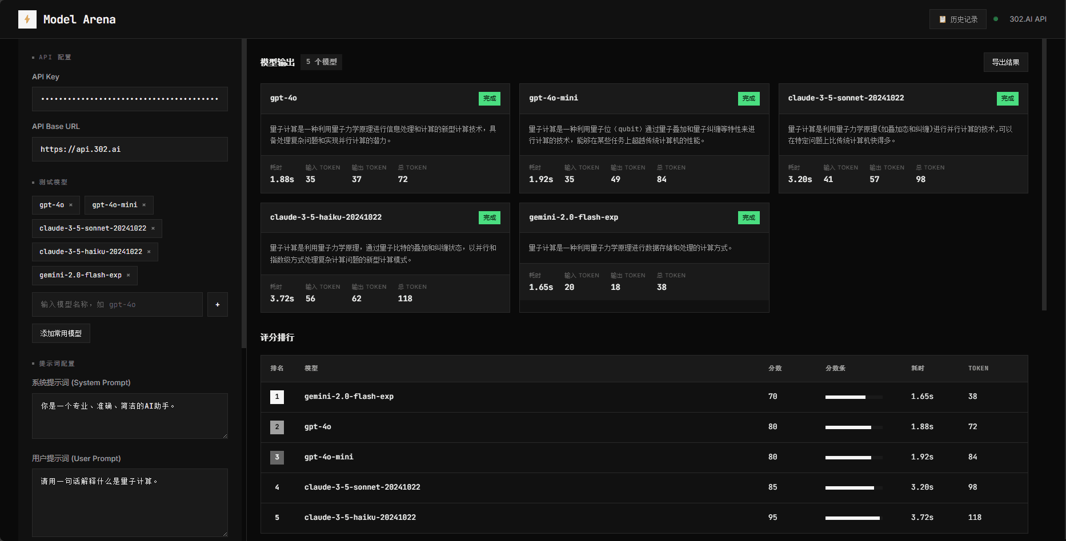Remove gemini-2.0-flash-exp model tag
The height and width of the screenshot is (541, 1066).
point(129,275)
